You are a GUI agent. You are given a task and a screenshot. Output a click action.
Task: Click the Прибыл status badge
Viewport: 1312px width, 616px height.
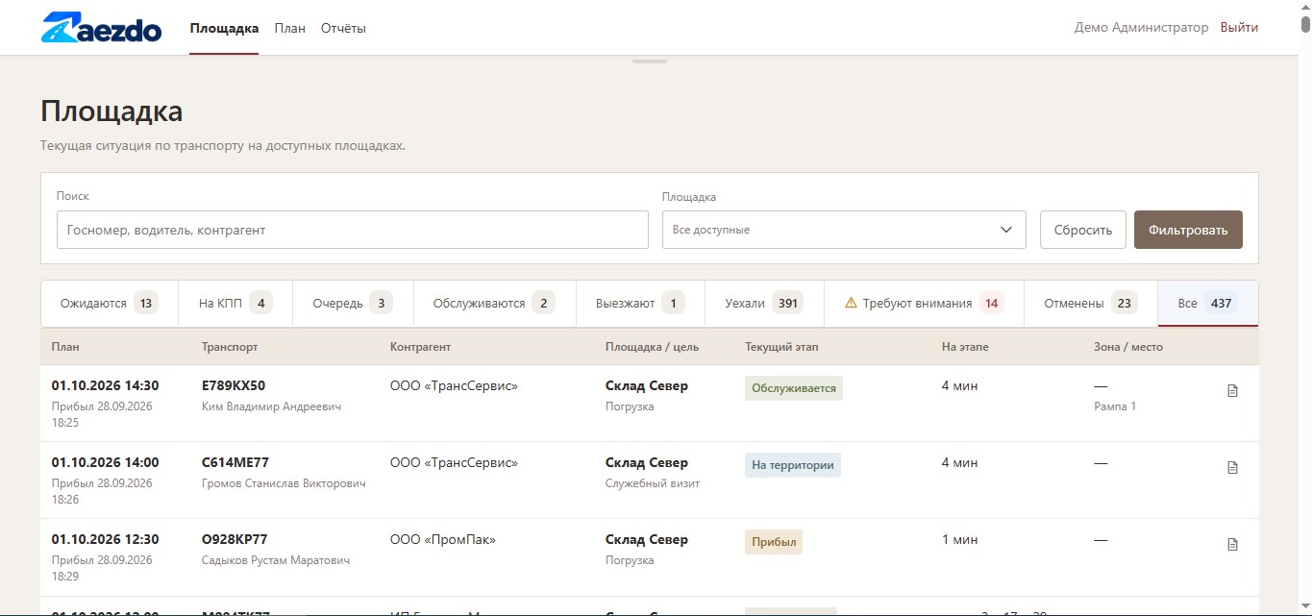(x=774, y=542)
